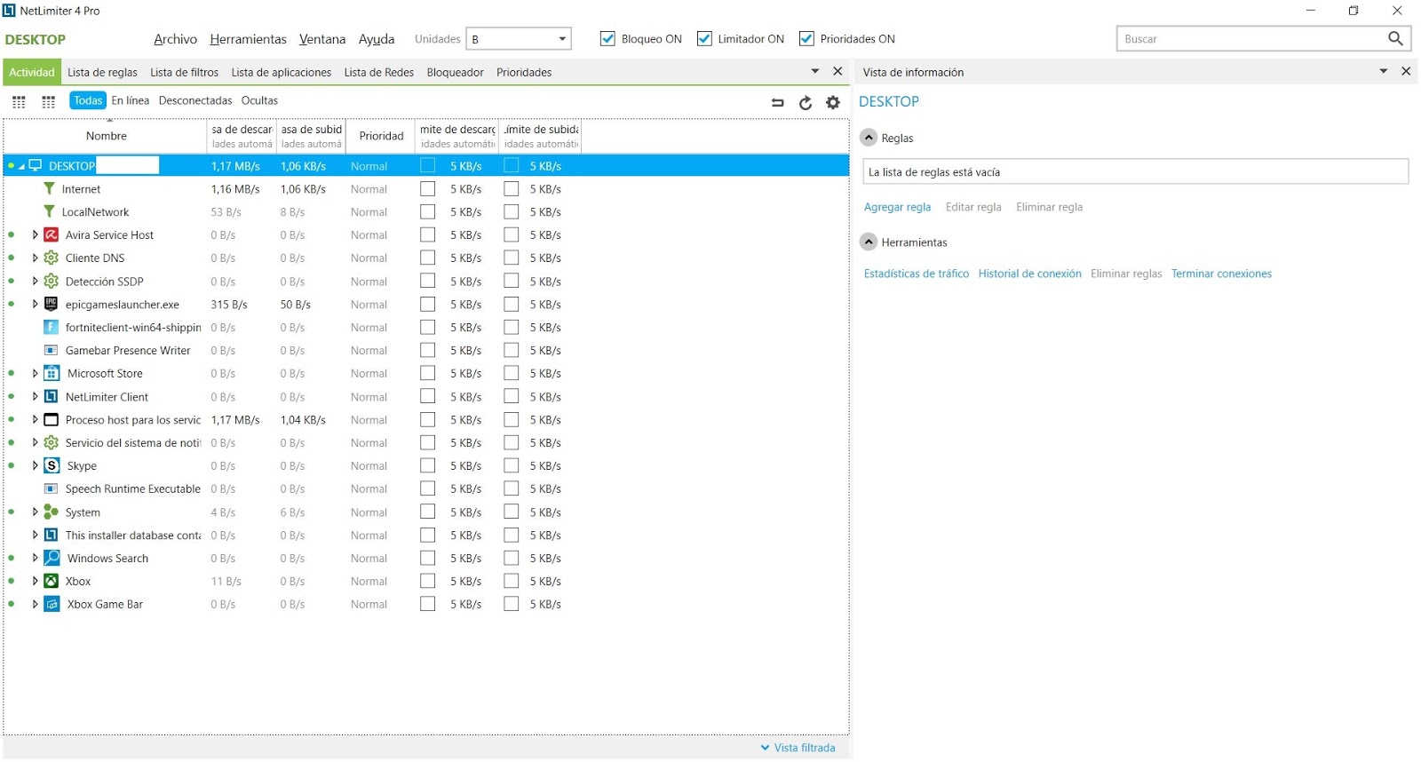The height and width of the screenshot is (762, 1421).
Task: Switch to Lista de reglas tab
Action: pyautogui.click(x=102, y=72)
